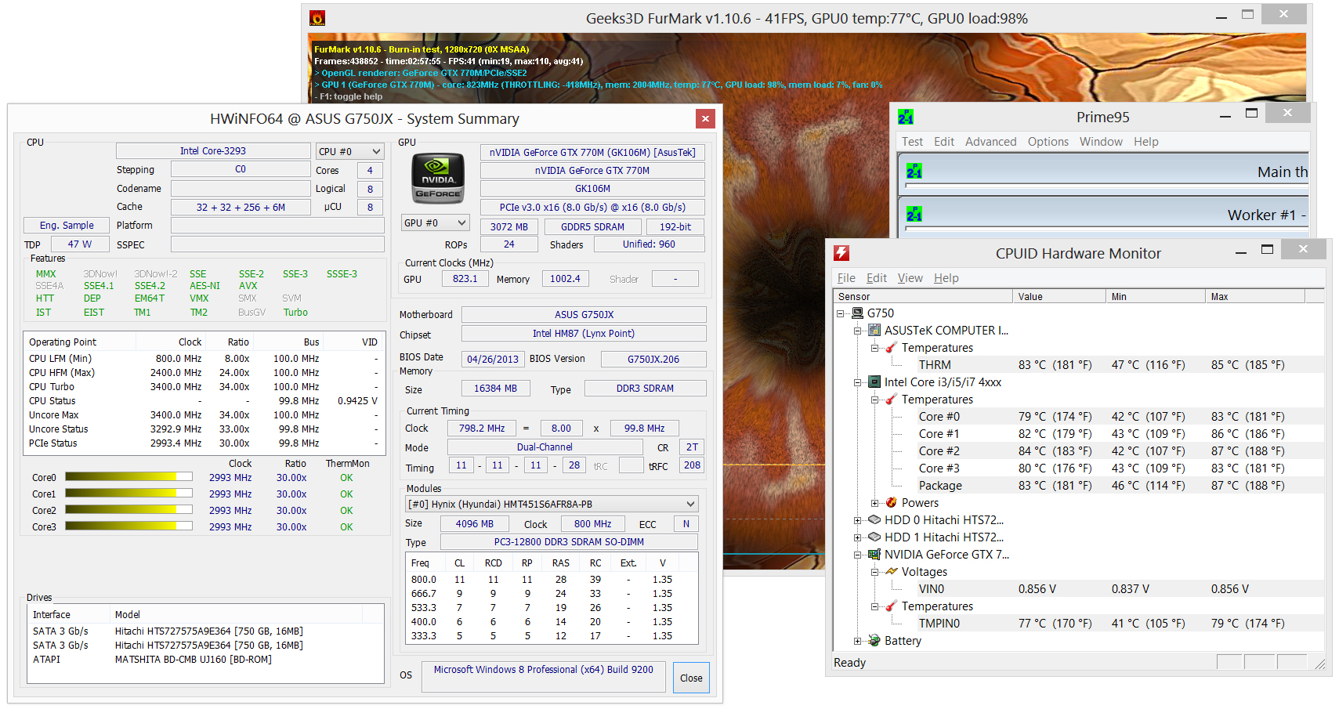This screenshot has width=1339, height=709.
Task: Open the Prime95 Window menu
Action: coord(1101,142)
